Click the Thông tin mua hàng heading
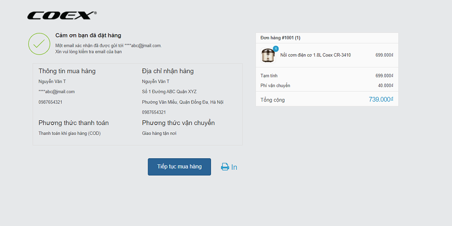The width and height of the screenshot is (452, 226). (x=67, y=71)
